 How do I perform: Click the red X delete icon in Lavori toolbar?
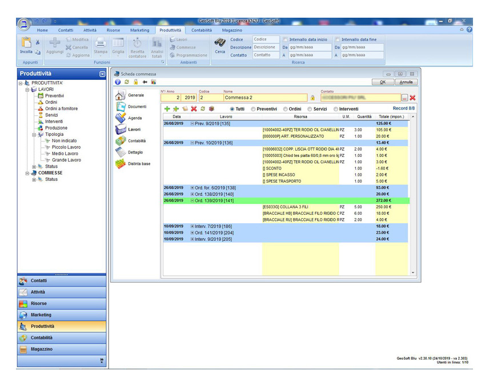pos(194,109)
